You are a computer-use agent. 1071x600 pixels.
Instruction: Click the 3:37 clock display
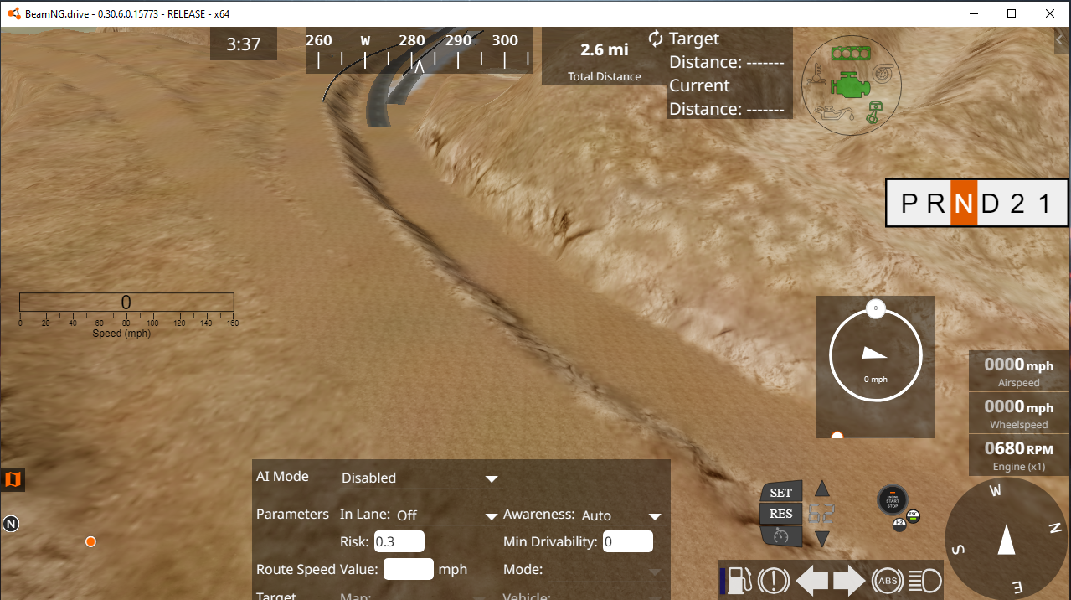244,44
